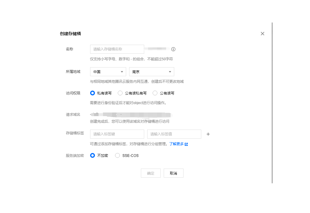Click the blurred suffix after the name input
Screen dimensions: 310x213
click(157, 49)
